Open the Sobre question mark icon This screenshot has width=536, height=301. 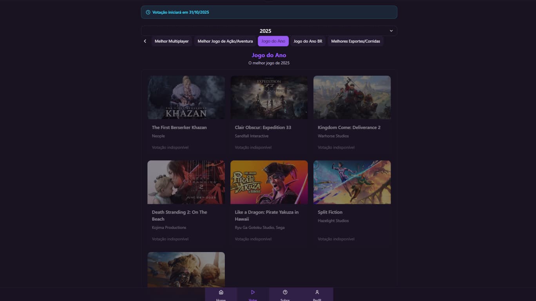pyautogui.click(x=285, y=292)
